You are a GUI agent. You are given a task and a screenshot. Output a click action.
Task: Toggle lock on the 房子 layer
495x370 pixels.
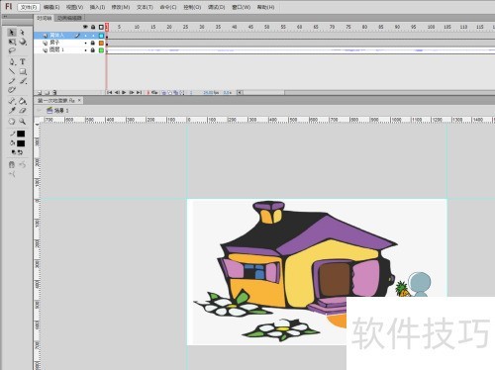coord(93,43)
